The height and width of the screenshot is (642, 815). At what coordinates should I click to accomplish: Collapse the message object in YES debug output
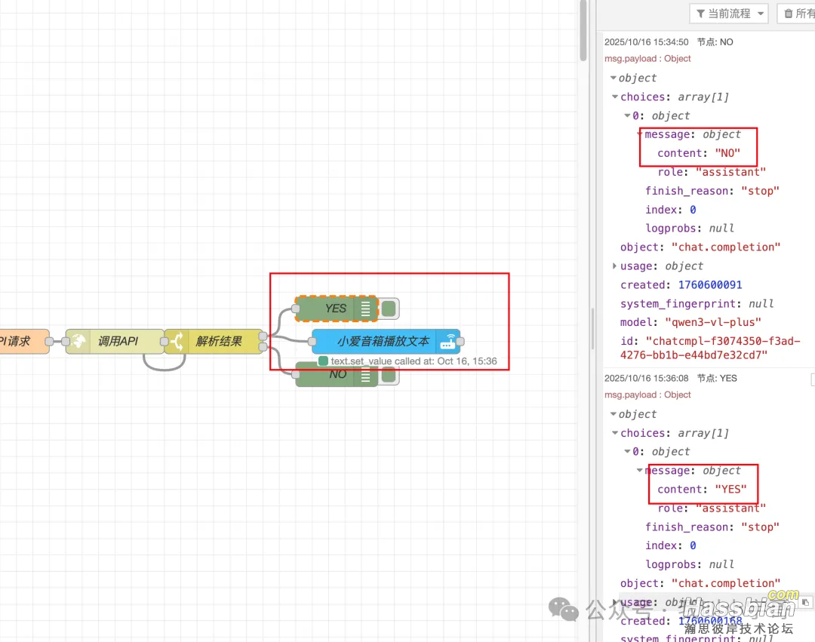pos(640,471)
